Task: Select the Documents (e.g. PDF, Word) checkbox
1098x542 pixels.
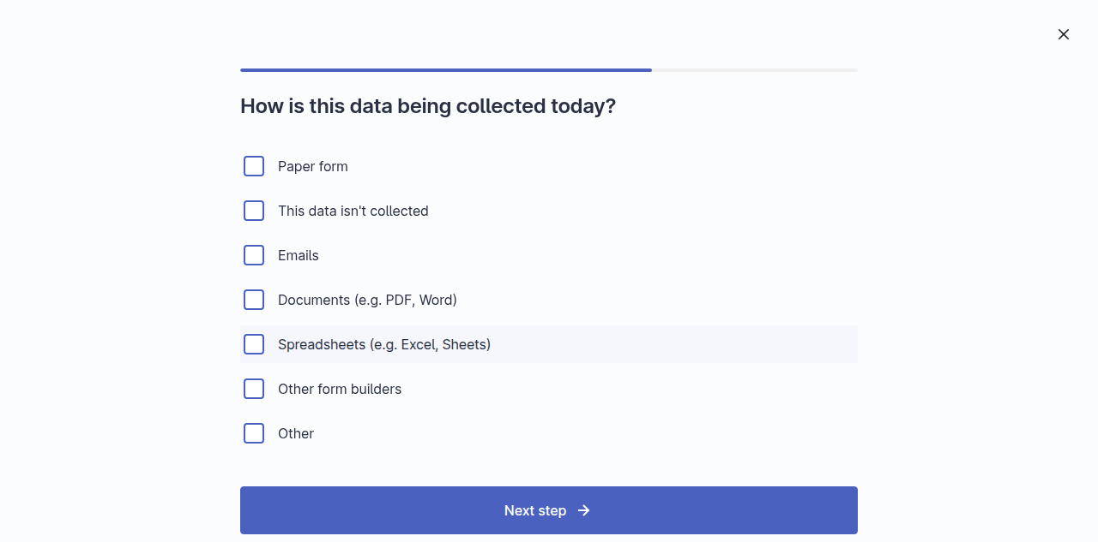Action: click(254, 300)
